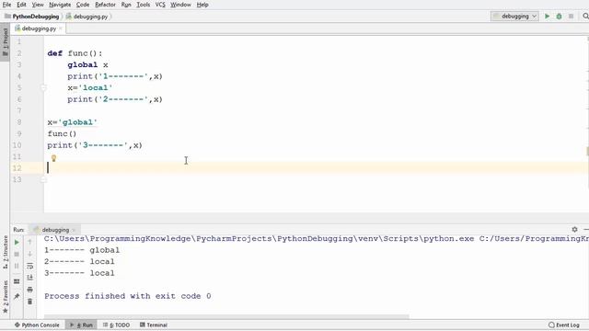Open the TODO tool window

point(117,325)
